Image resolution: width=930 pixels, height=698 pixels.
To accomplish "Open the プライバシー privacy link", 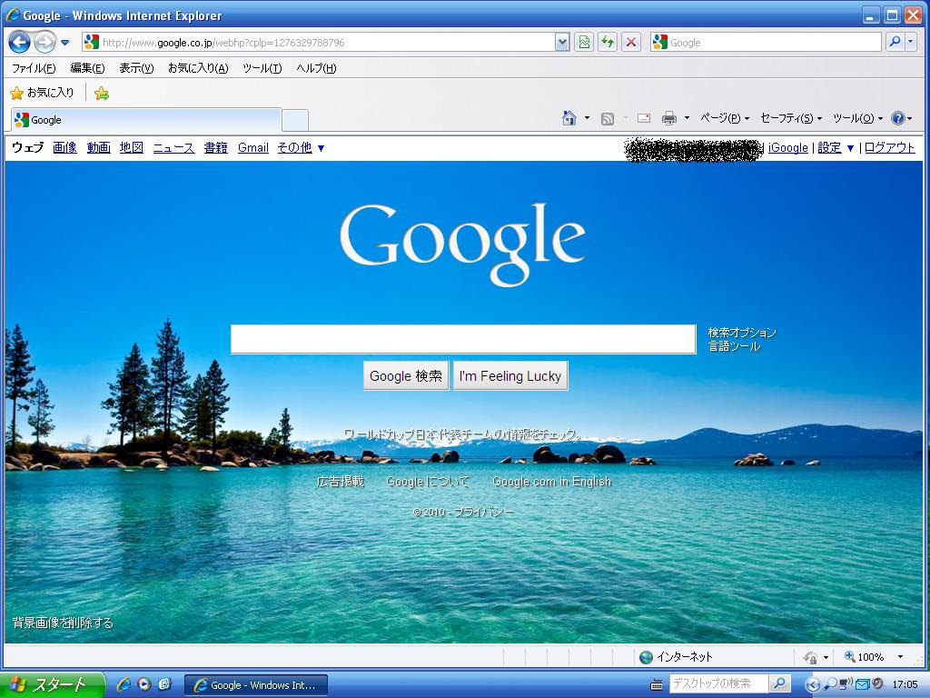I will coord(484,513).
